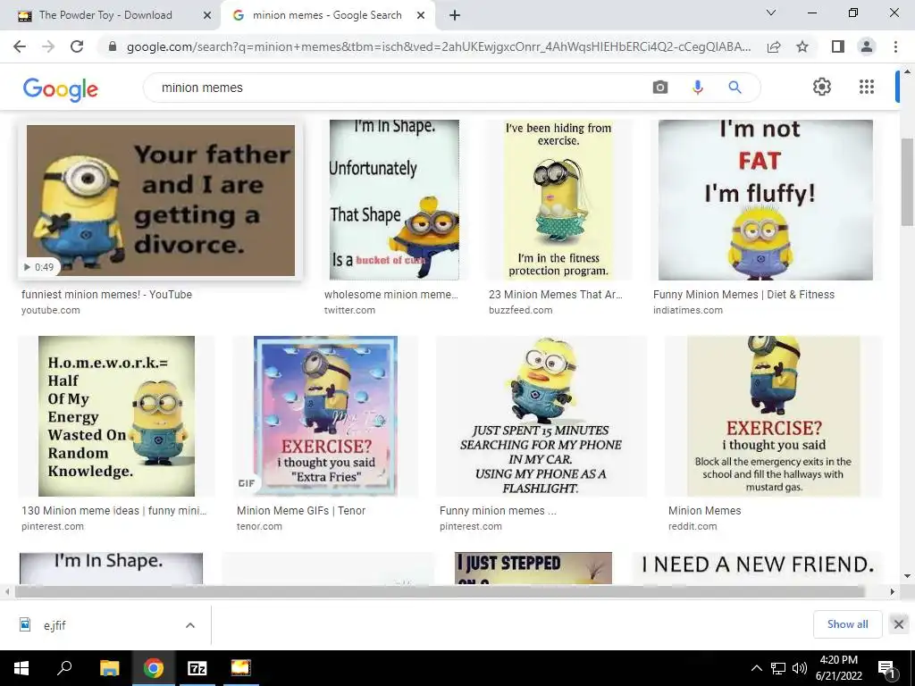Open the image viewer taskbar app
This screenshot has height=686, width=915.
(240, 668)
